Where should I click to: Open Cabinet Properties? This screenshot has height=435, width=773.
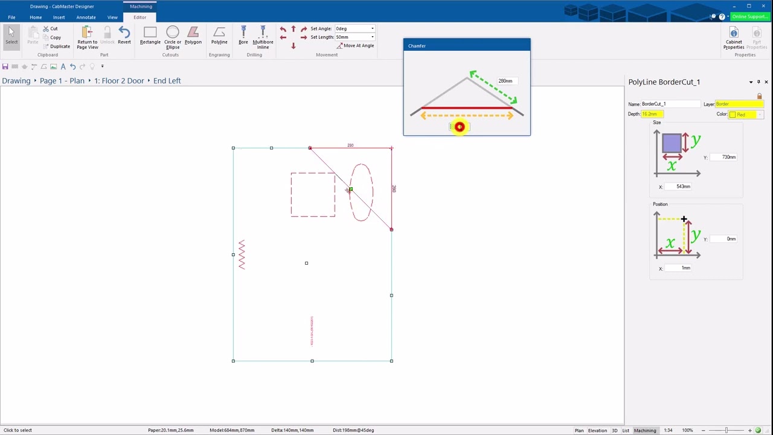pyautogui.click(x=734, y=37)
